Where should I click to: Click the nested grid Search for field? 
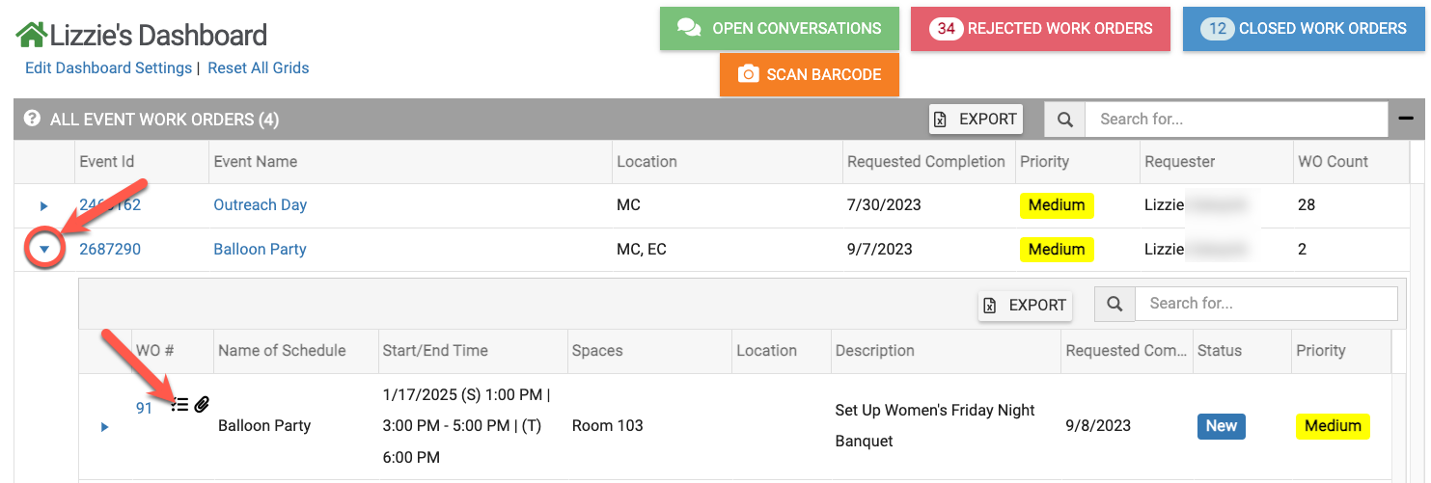[1265, 304]
